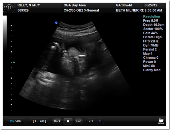Click the date 05/24/12
The height and width of the screenshot is (130, 170).
(151, 5)
